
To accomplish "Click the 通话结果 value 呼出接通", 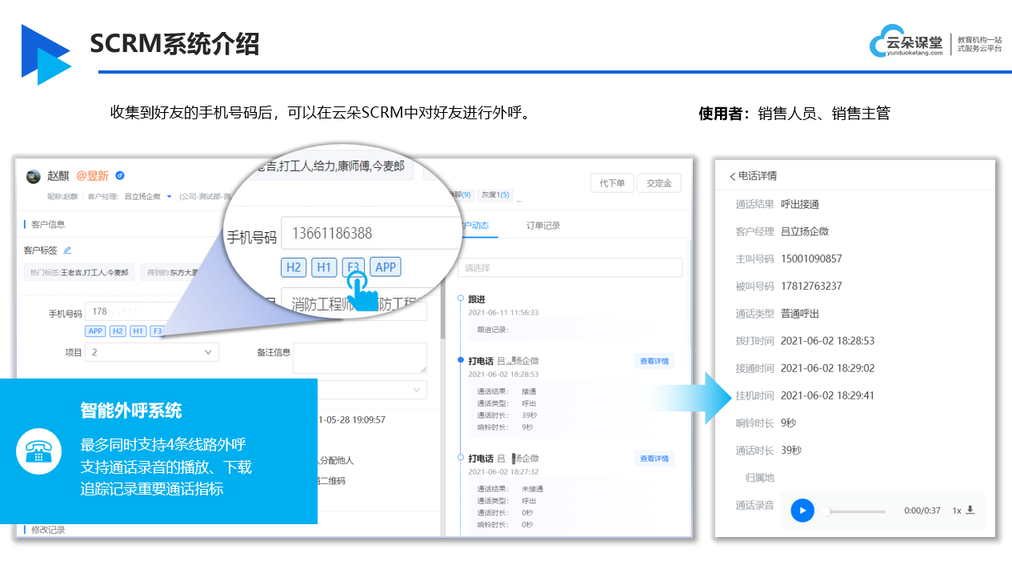I will (800, 204).
